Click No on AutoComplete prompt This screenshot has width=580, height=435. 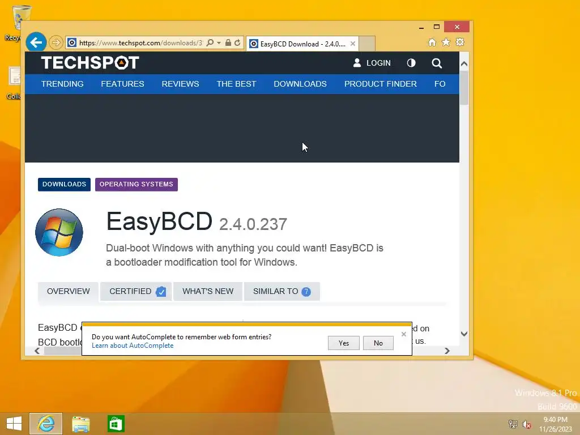point(378,343)
